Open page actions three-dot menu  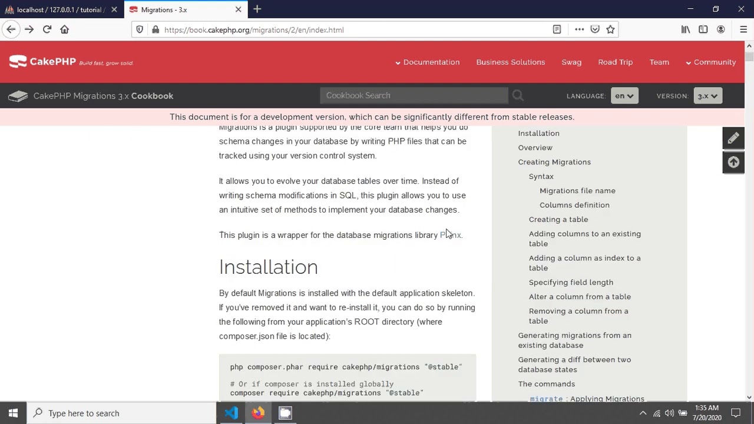coord(579,29)
